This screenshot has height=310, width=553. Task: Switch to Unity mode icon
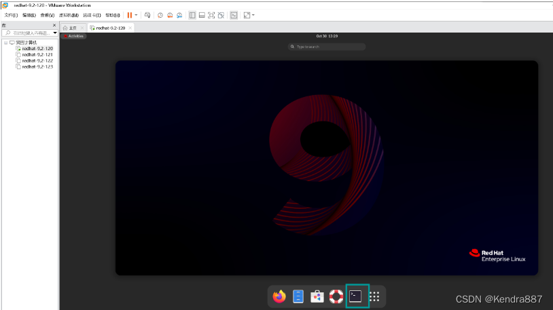[x=221, y=15]
